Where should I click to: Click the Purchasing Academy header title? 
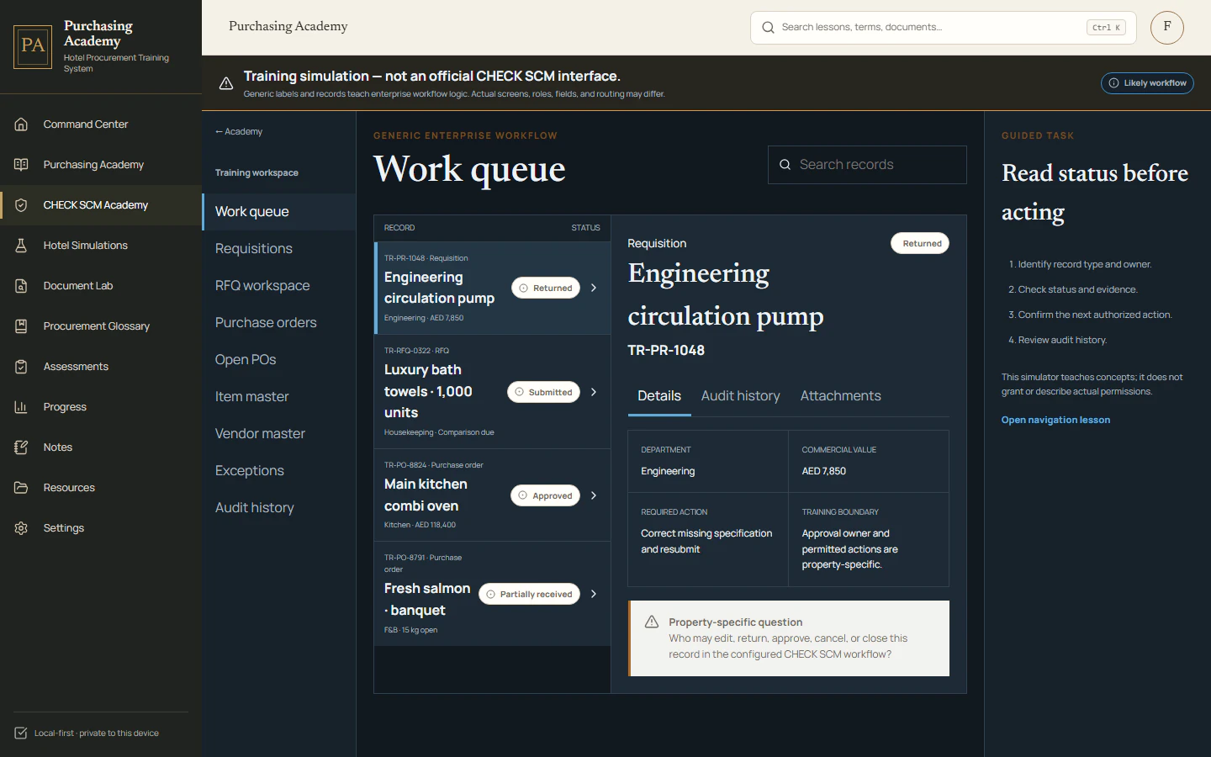(x=288, y=26)
